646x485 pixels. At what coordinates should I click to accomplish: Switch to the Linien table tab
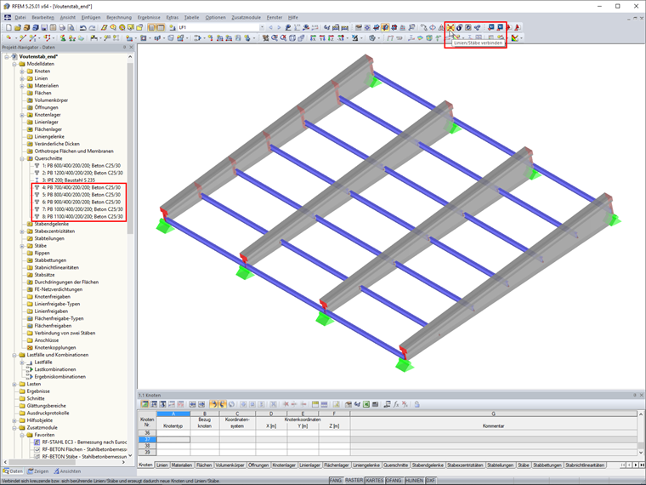pyautogui.click(x=161, y=465)
